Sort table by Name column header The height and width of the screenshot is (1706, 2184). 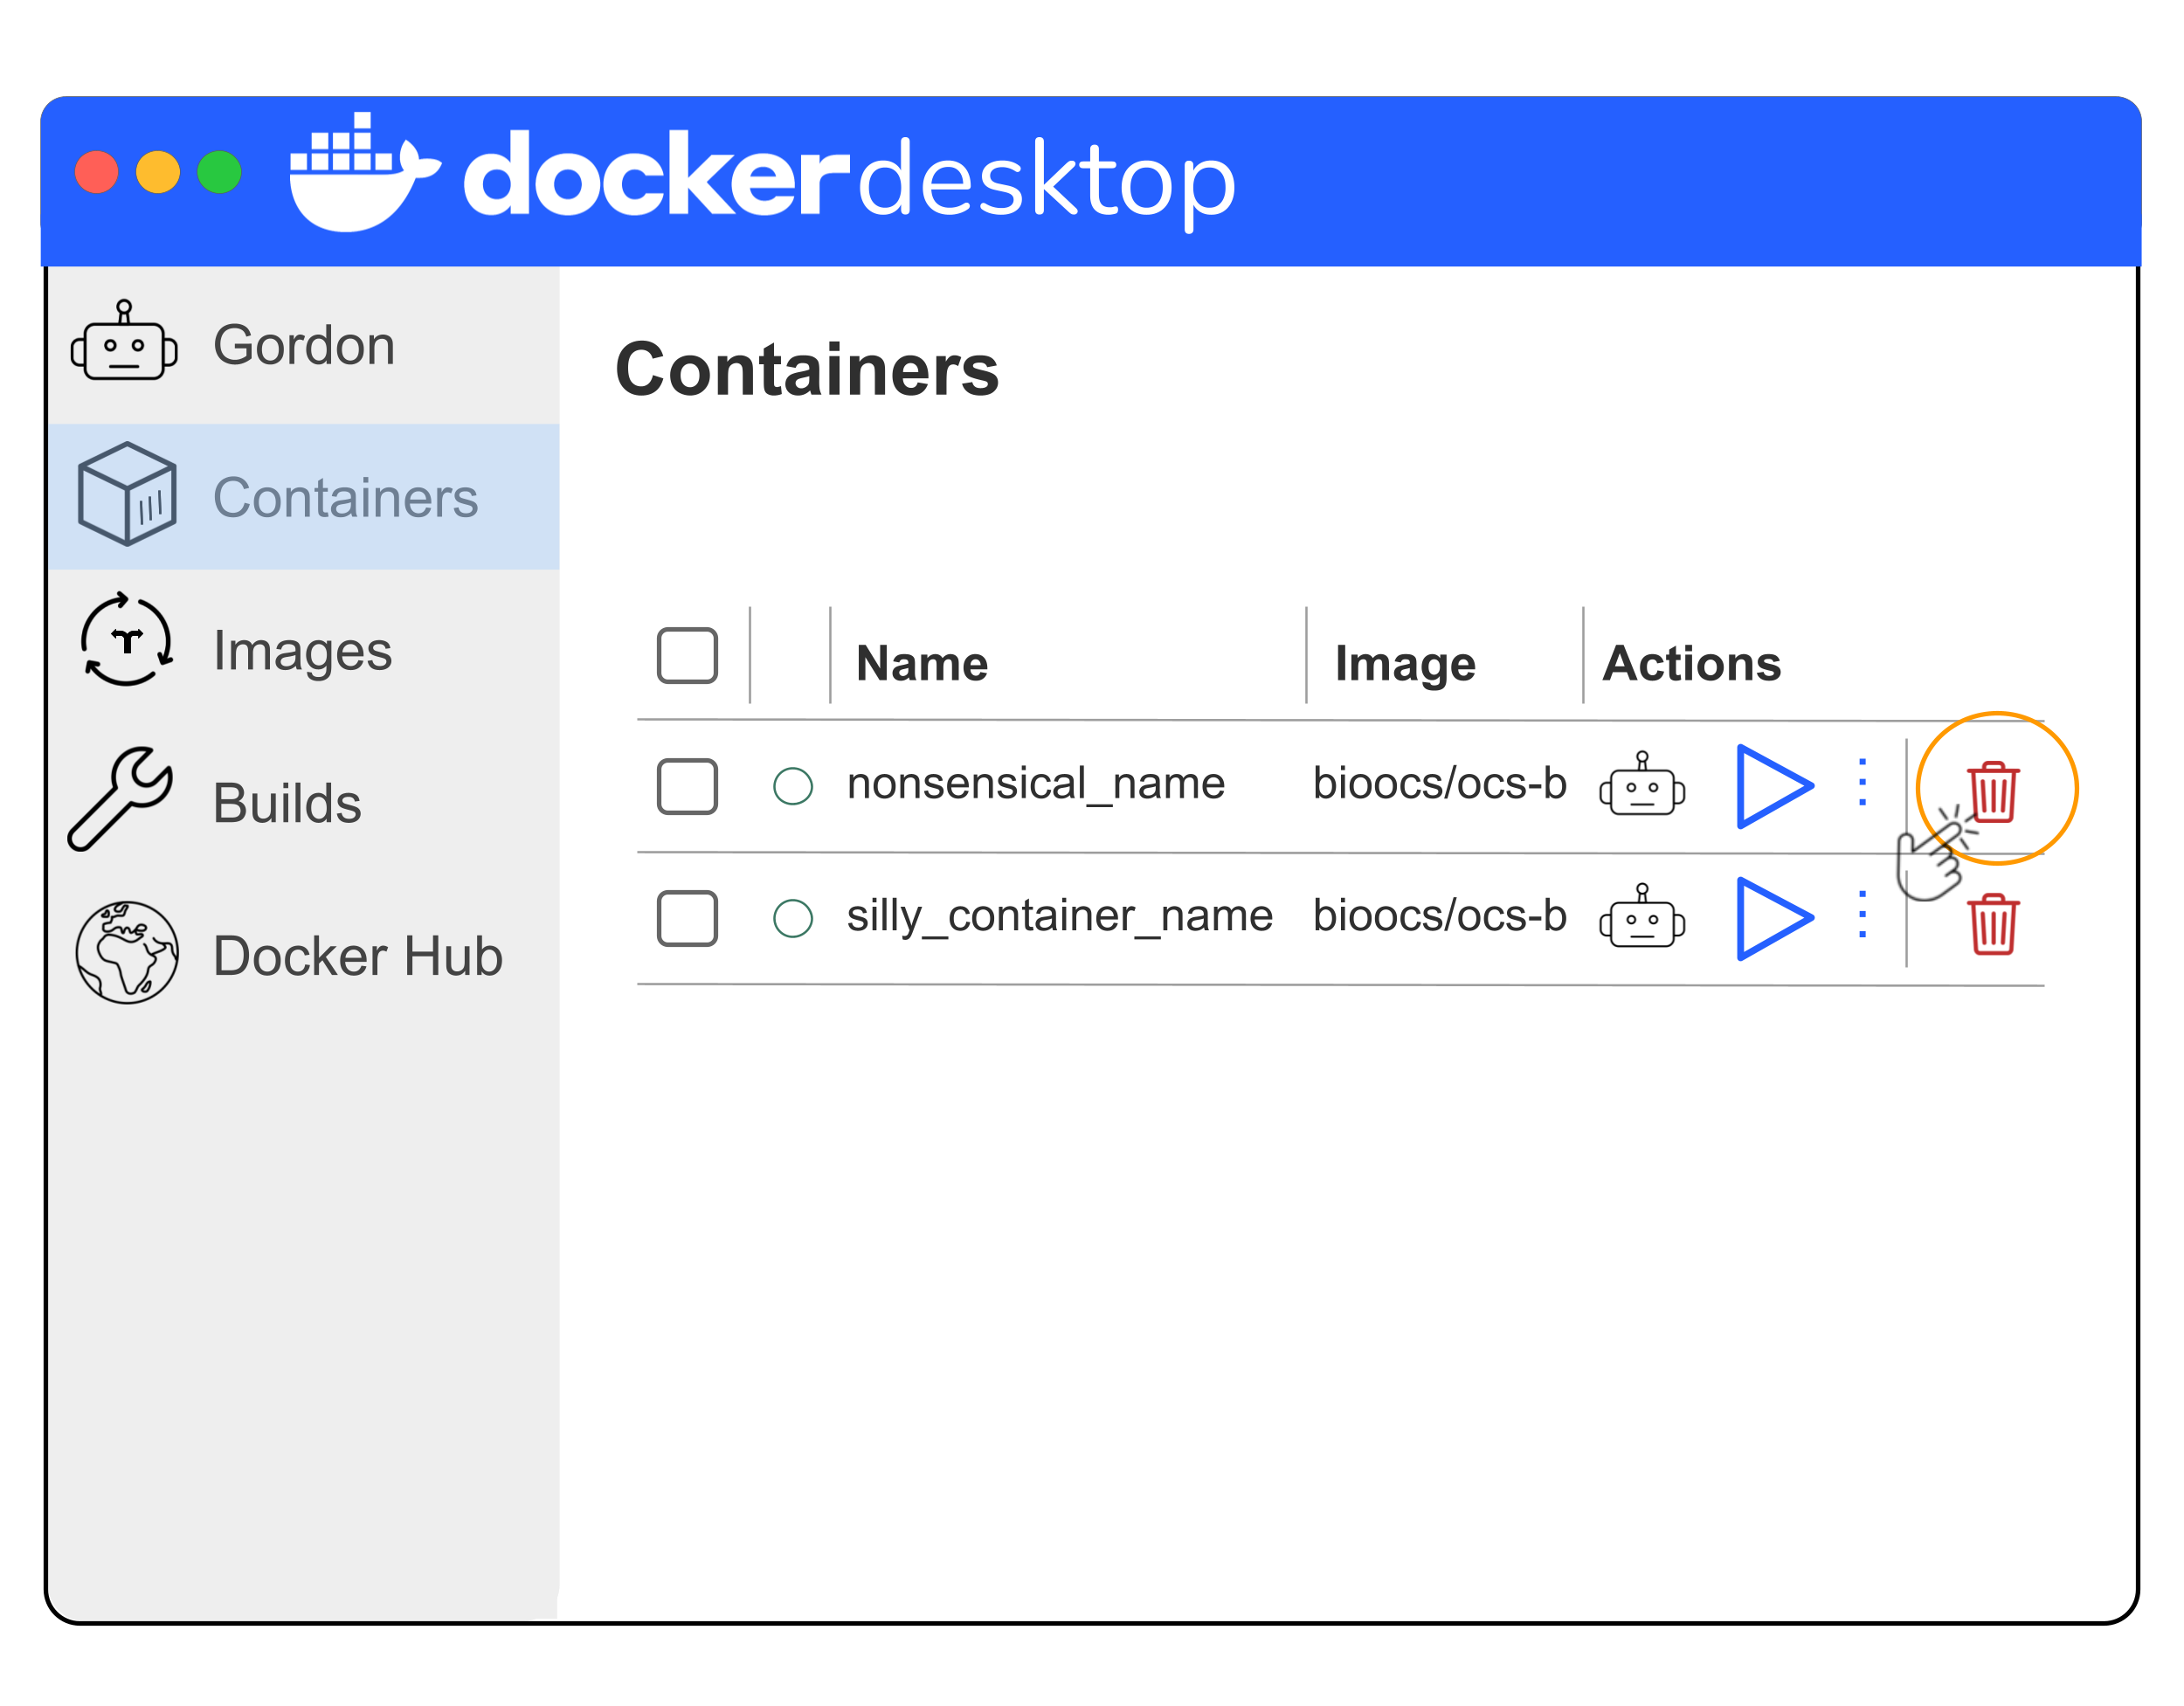pos(922,663)
